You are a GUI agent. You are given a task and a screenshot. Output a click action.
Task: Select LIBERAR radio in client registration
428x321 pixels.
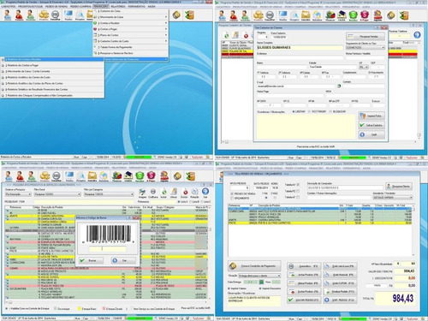[x=294, y=111]
